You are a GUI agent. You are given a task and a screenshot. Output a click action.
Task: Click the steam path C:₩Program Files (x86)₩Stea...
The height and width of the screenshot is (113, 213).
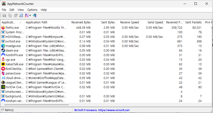pos(46,51)
